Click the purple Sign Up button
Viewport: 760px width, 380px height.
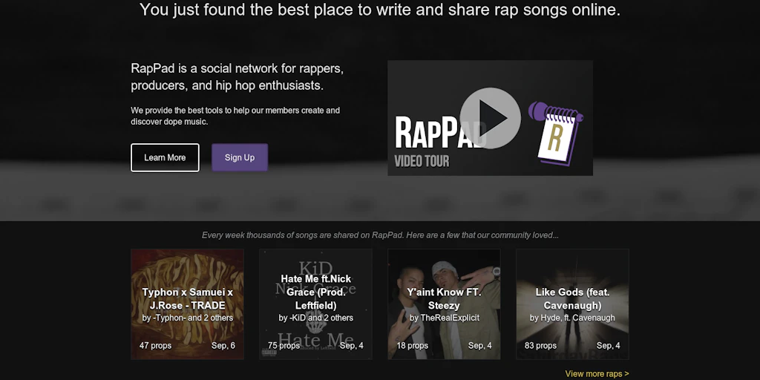point(240,157)
